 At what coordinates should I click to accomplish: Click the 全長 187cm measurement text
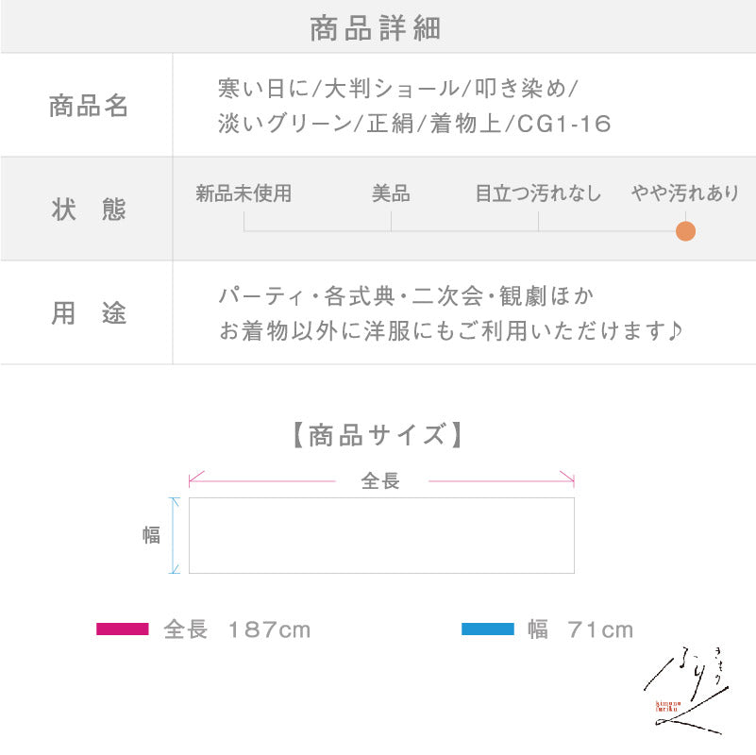coord(237,629)
